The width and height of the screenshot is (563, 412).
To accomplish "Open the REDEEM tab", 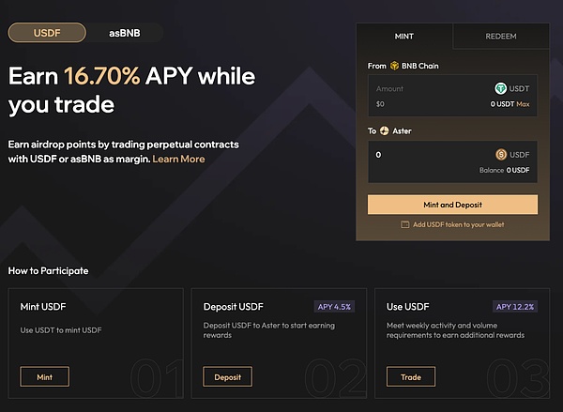I will [x=500, y=36].
